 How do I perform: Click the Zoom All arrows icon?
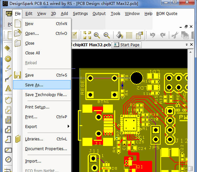[x=87, y=35]
